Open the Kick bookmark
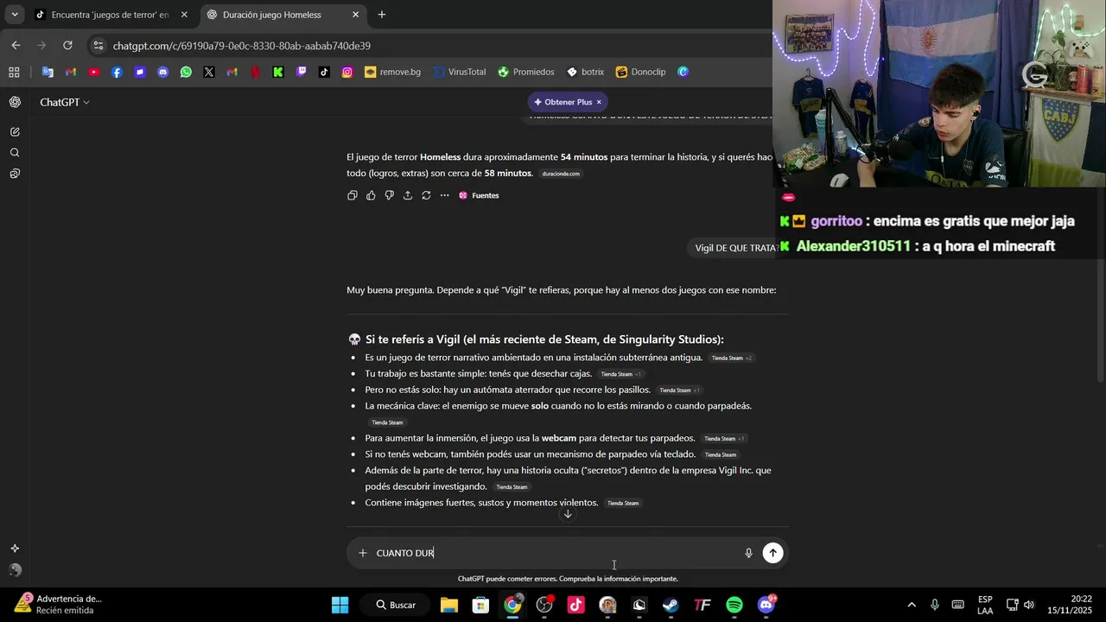1106x622 pixels. 278,72
